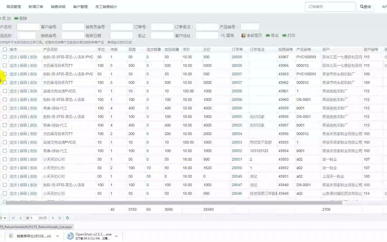Check the row with 销售编号 43966
Image resolution: width=387 pixels, height=242 pixels.
[5, 65]
